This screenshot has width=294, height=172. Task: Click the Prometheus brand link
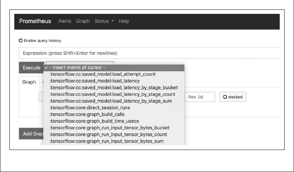coord(35,21)
